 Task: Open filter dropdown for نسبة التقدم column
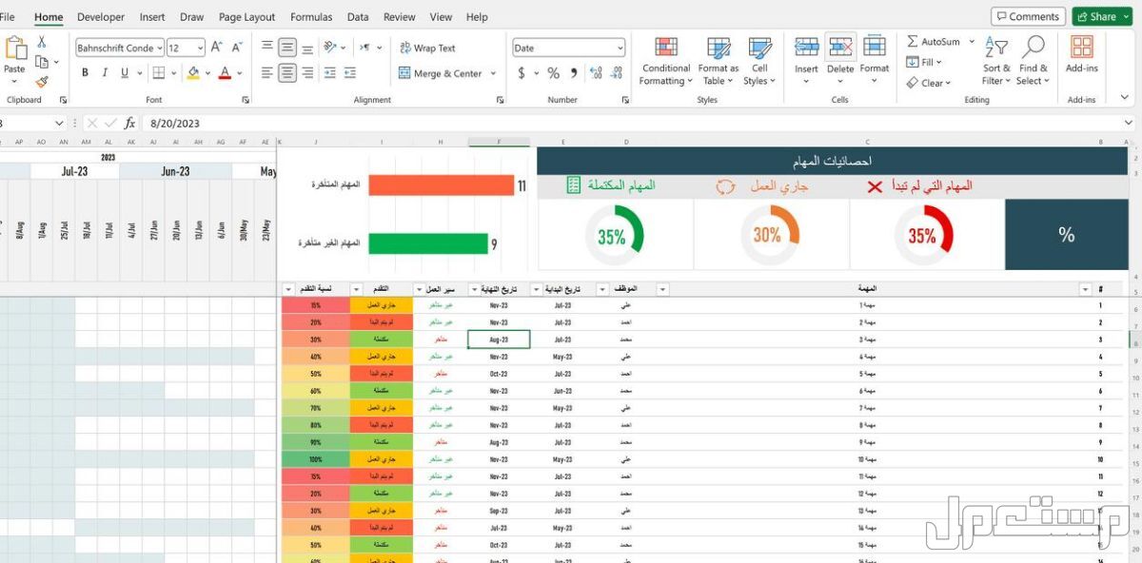[x=288, y=289]
